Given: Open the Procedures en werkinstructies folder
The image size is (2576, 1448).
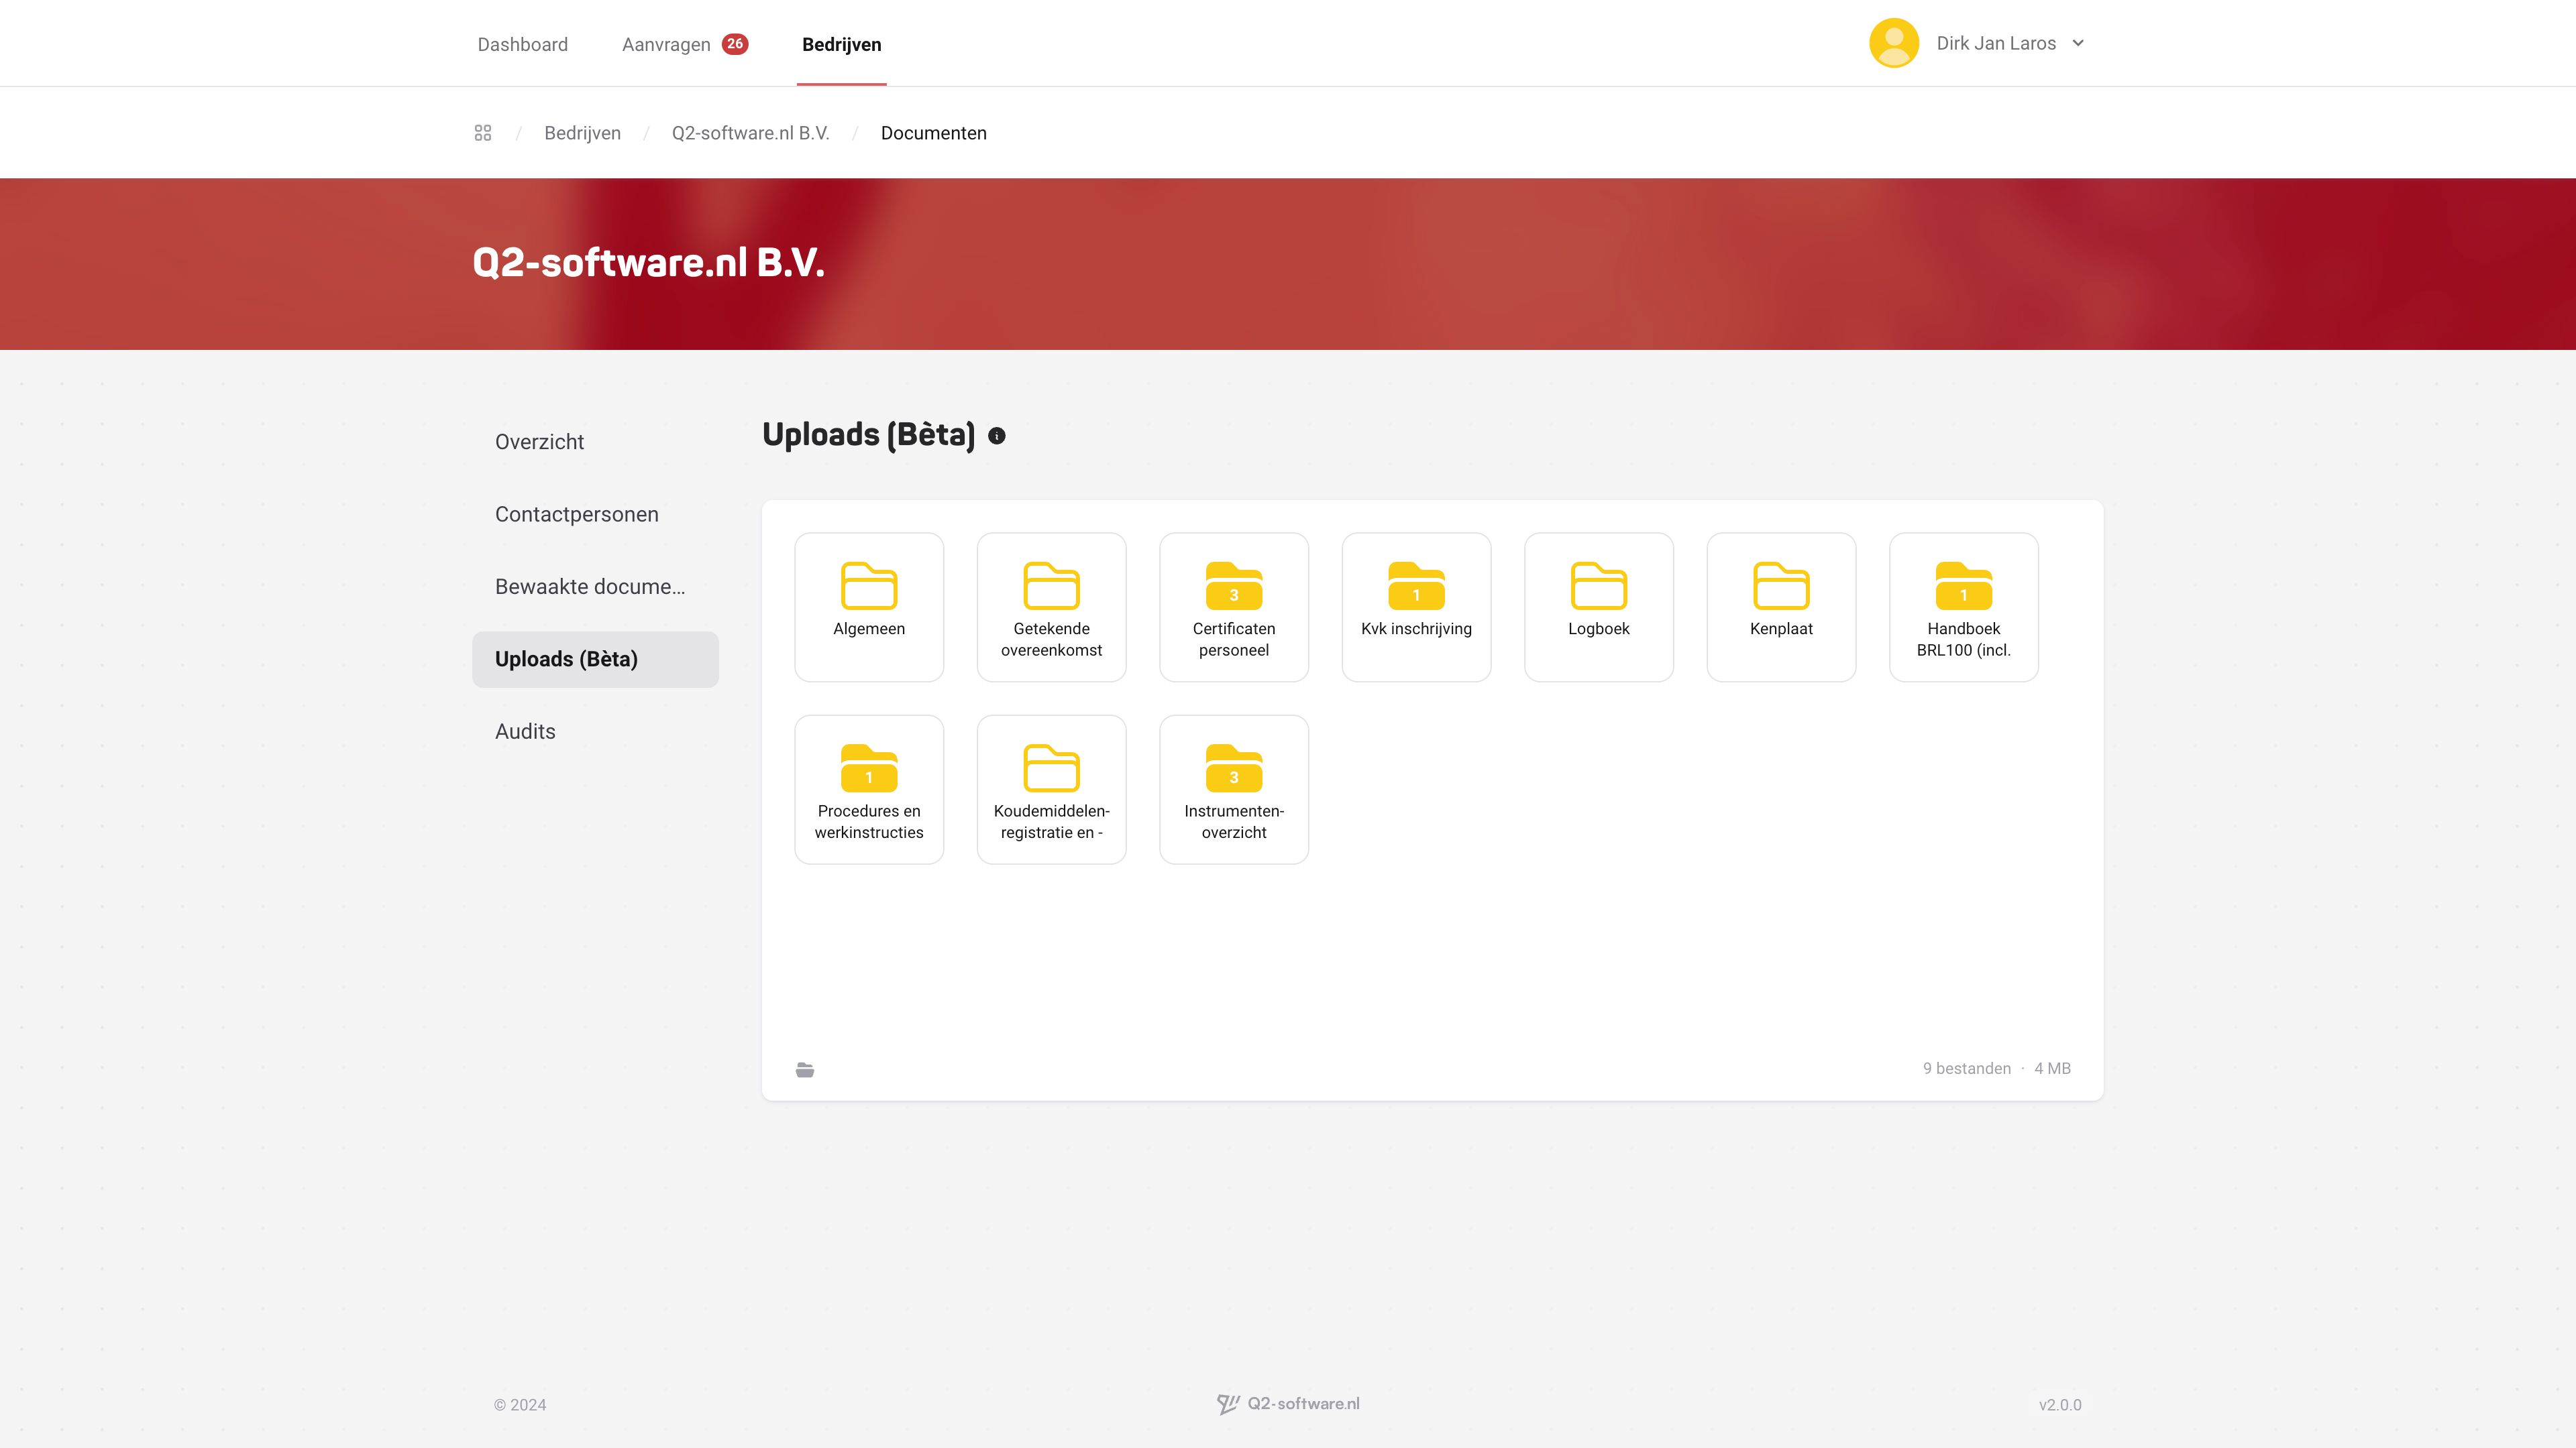Looking at the screenshot, I should 869,790.
